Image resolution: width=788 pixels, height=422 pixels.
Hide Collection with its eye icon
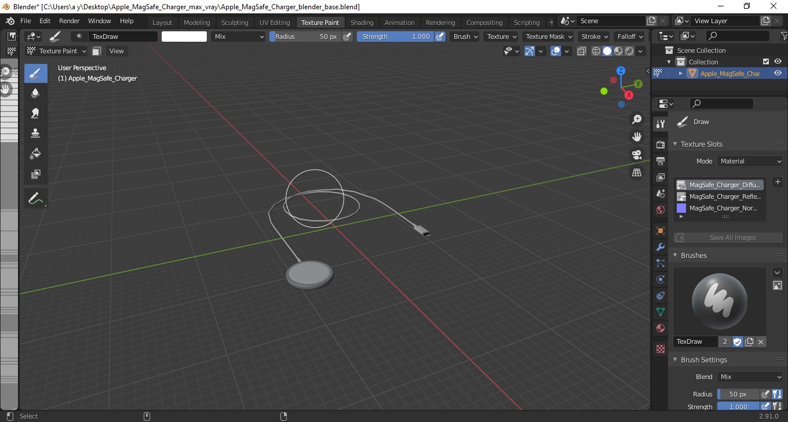pyautogui.click(x=778, y=61)
